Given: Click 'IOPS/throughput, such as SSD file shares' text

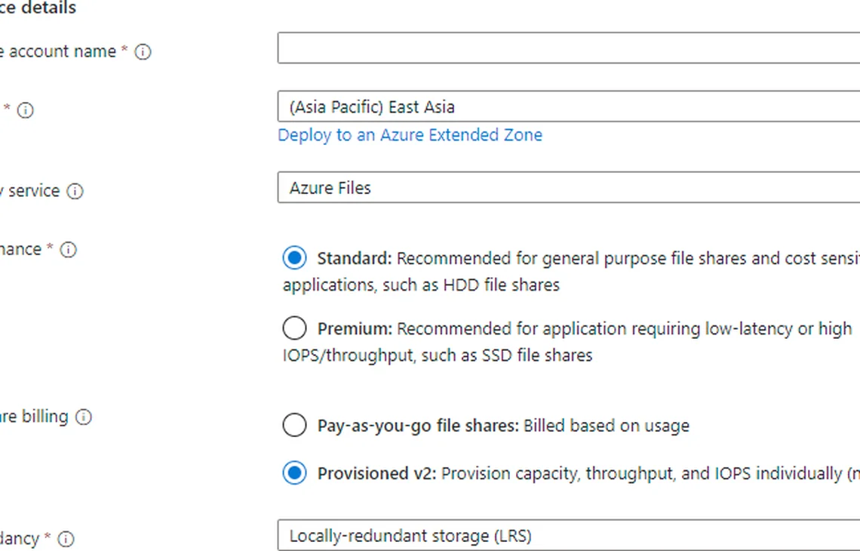Looking at the screenshot, I should [438, 355].
